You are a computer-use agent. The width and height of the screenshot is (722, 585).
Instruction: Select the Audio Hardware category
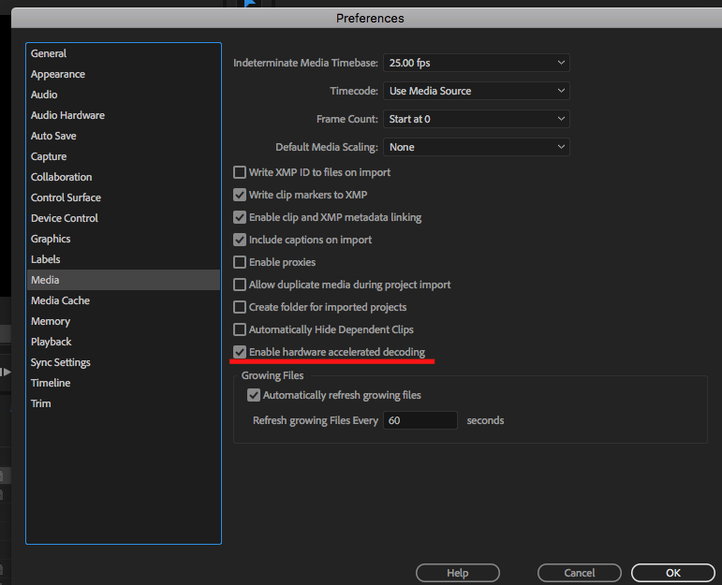[x=67, y=115]
